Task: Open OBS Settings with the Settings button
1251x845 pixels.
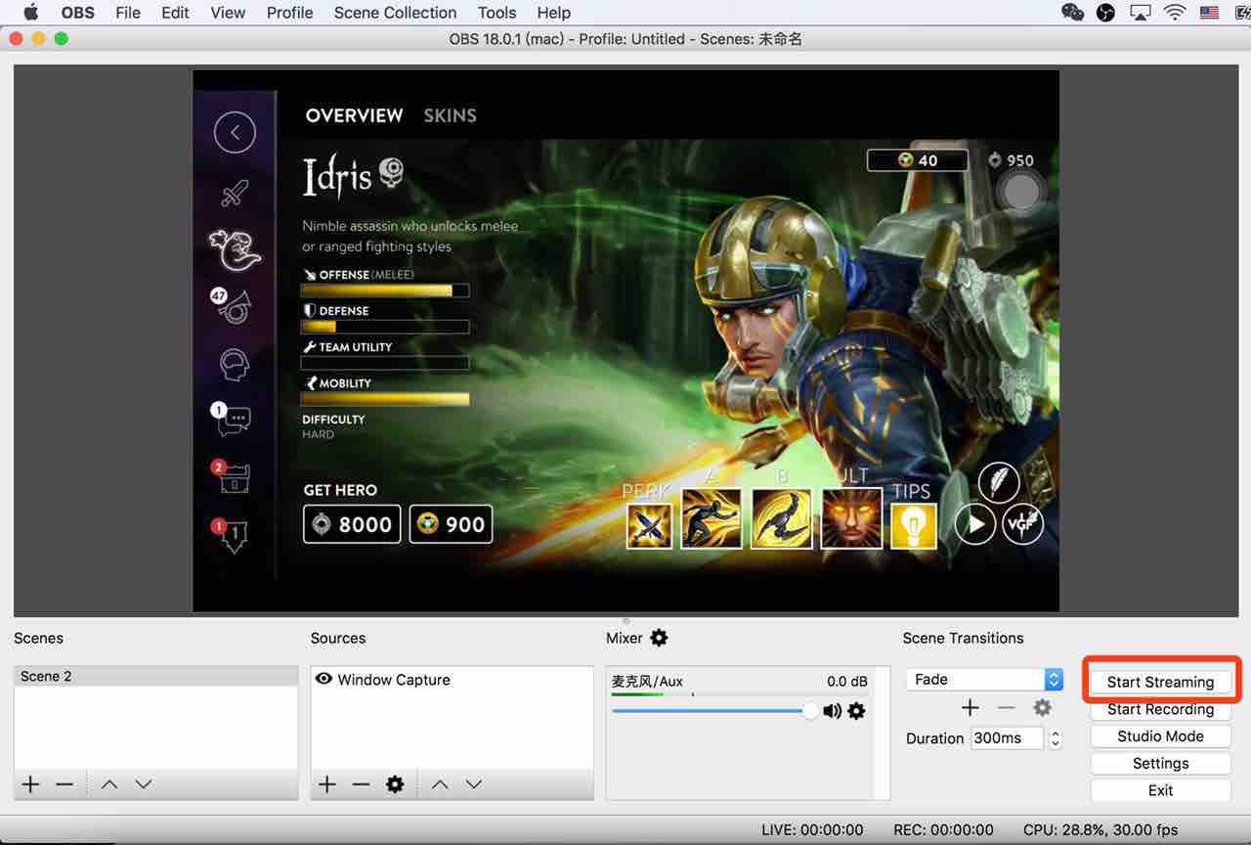Action: (x=1160, y=763)
